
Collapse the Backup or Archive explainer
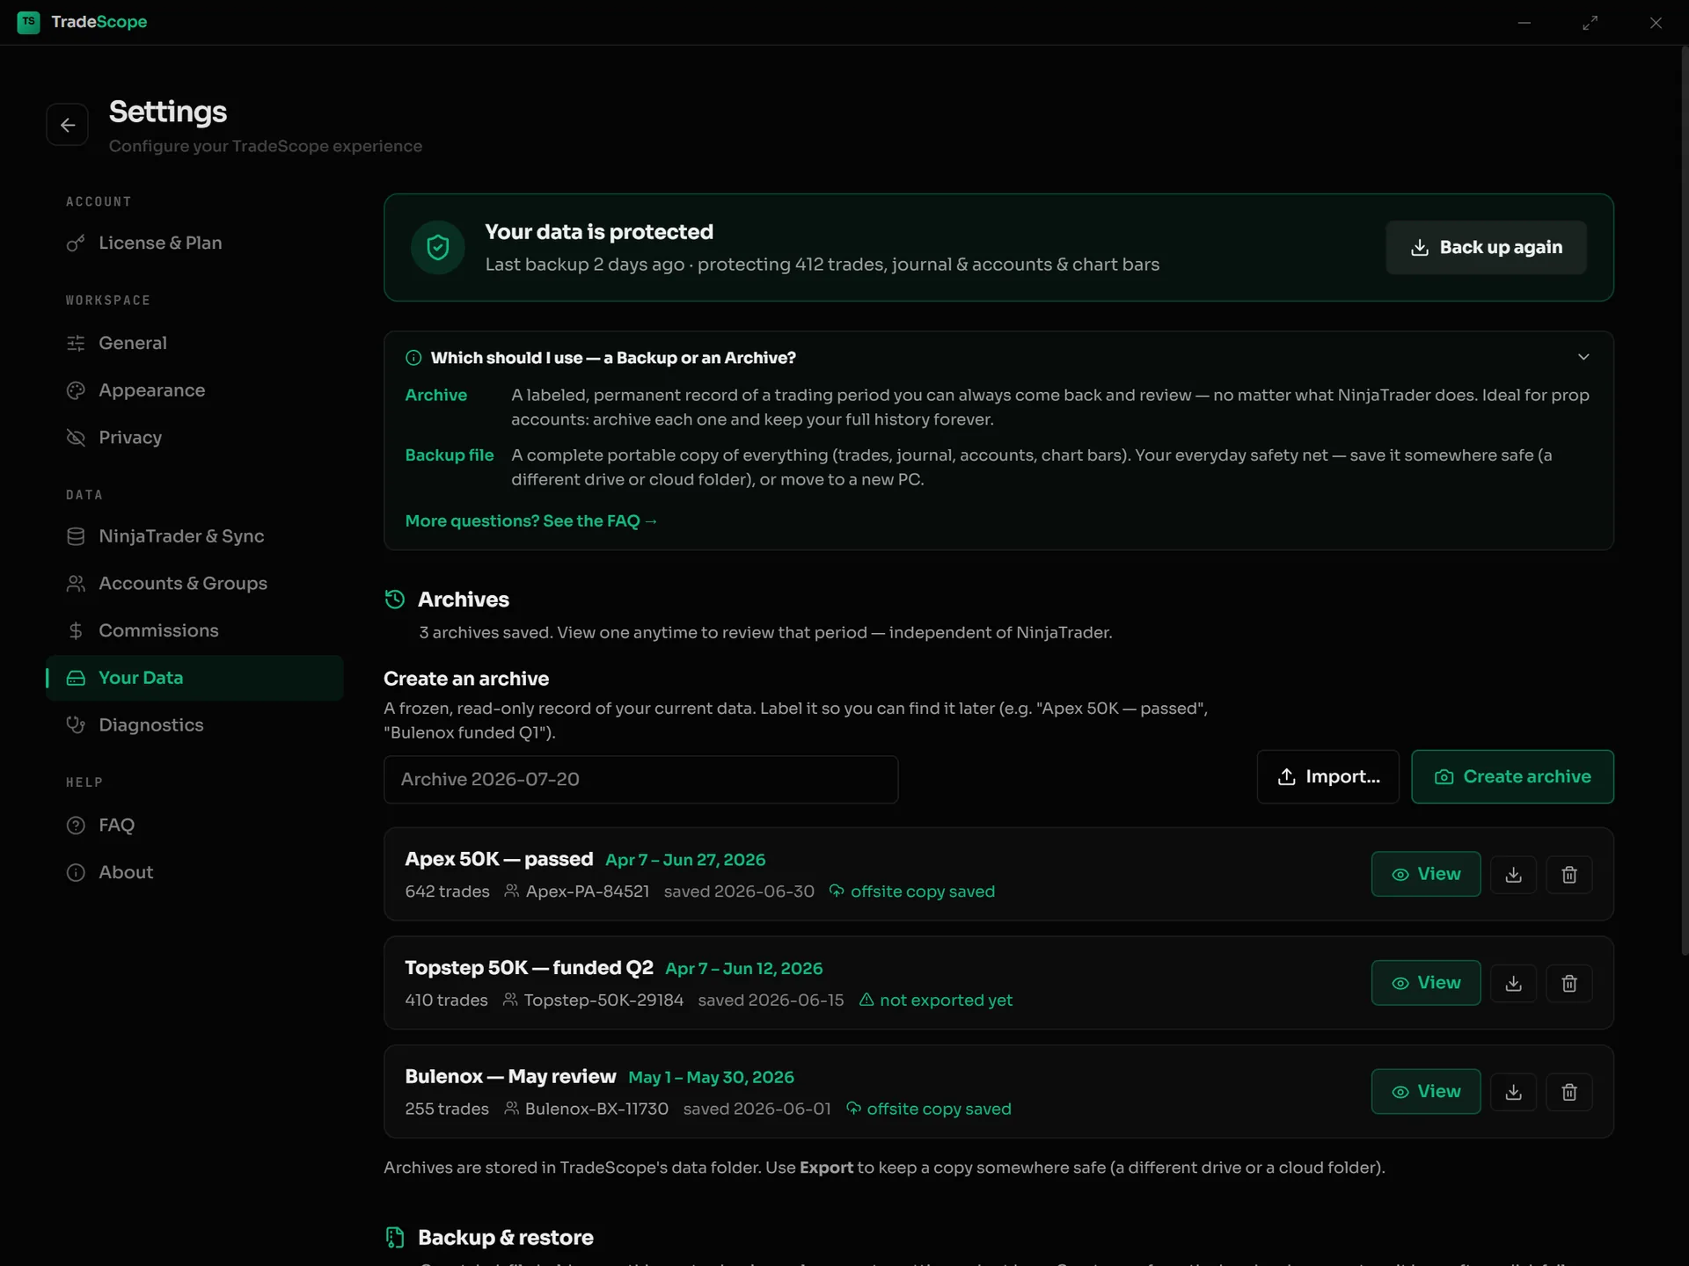(x=1583, y=357)
